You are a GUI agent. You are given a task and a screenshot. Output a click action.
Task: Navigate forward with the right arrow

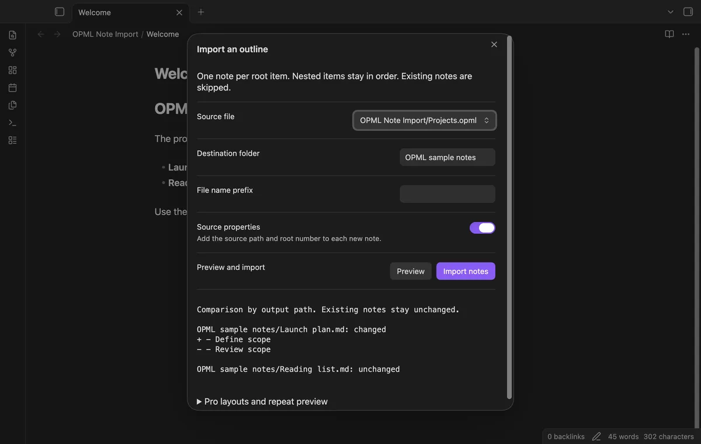57,34
